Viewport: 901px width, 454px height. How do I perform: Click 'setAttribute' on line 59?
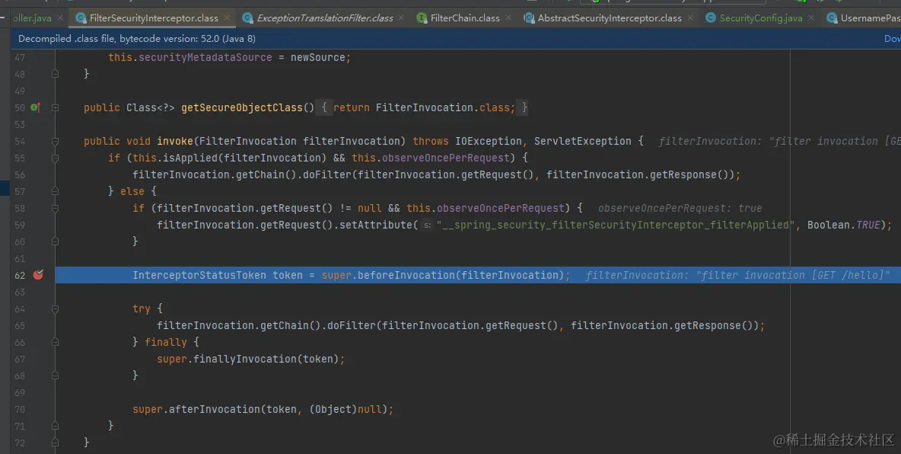tap(376, 225)
